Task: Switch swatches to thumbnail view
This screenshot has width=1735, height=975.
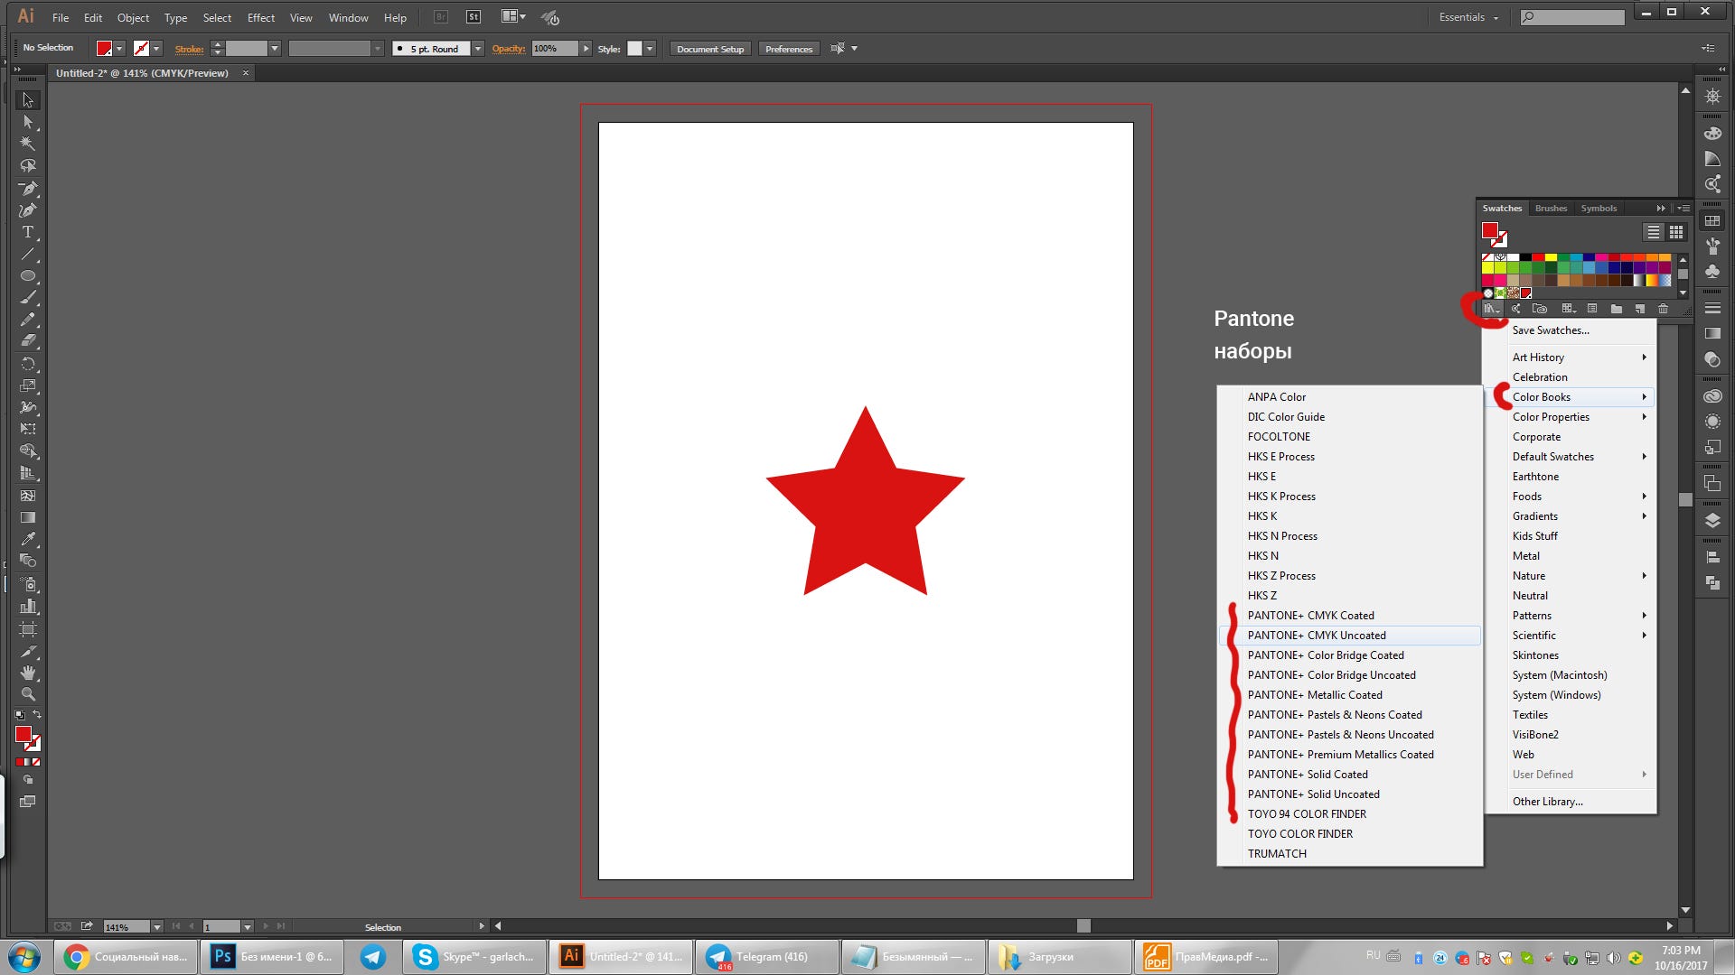Action: coord(1676,233)
